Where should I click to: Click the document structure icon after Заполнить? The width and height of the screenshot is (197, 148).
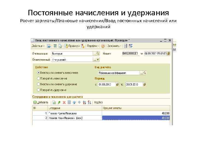tap(125, 46)
